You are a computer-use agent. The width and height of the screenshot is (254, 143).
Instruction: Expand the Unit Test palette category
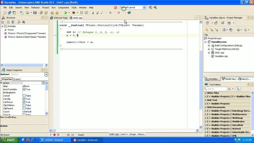(x=206, y=100)
